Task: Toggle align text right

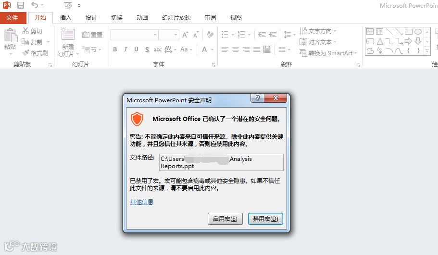Action: 246,49
